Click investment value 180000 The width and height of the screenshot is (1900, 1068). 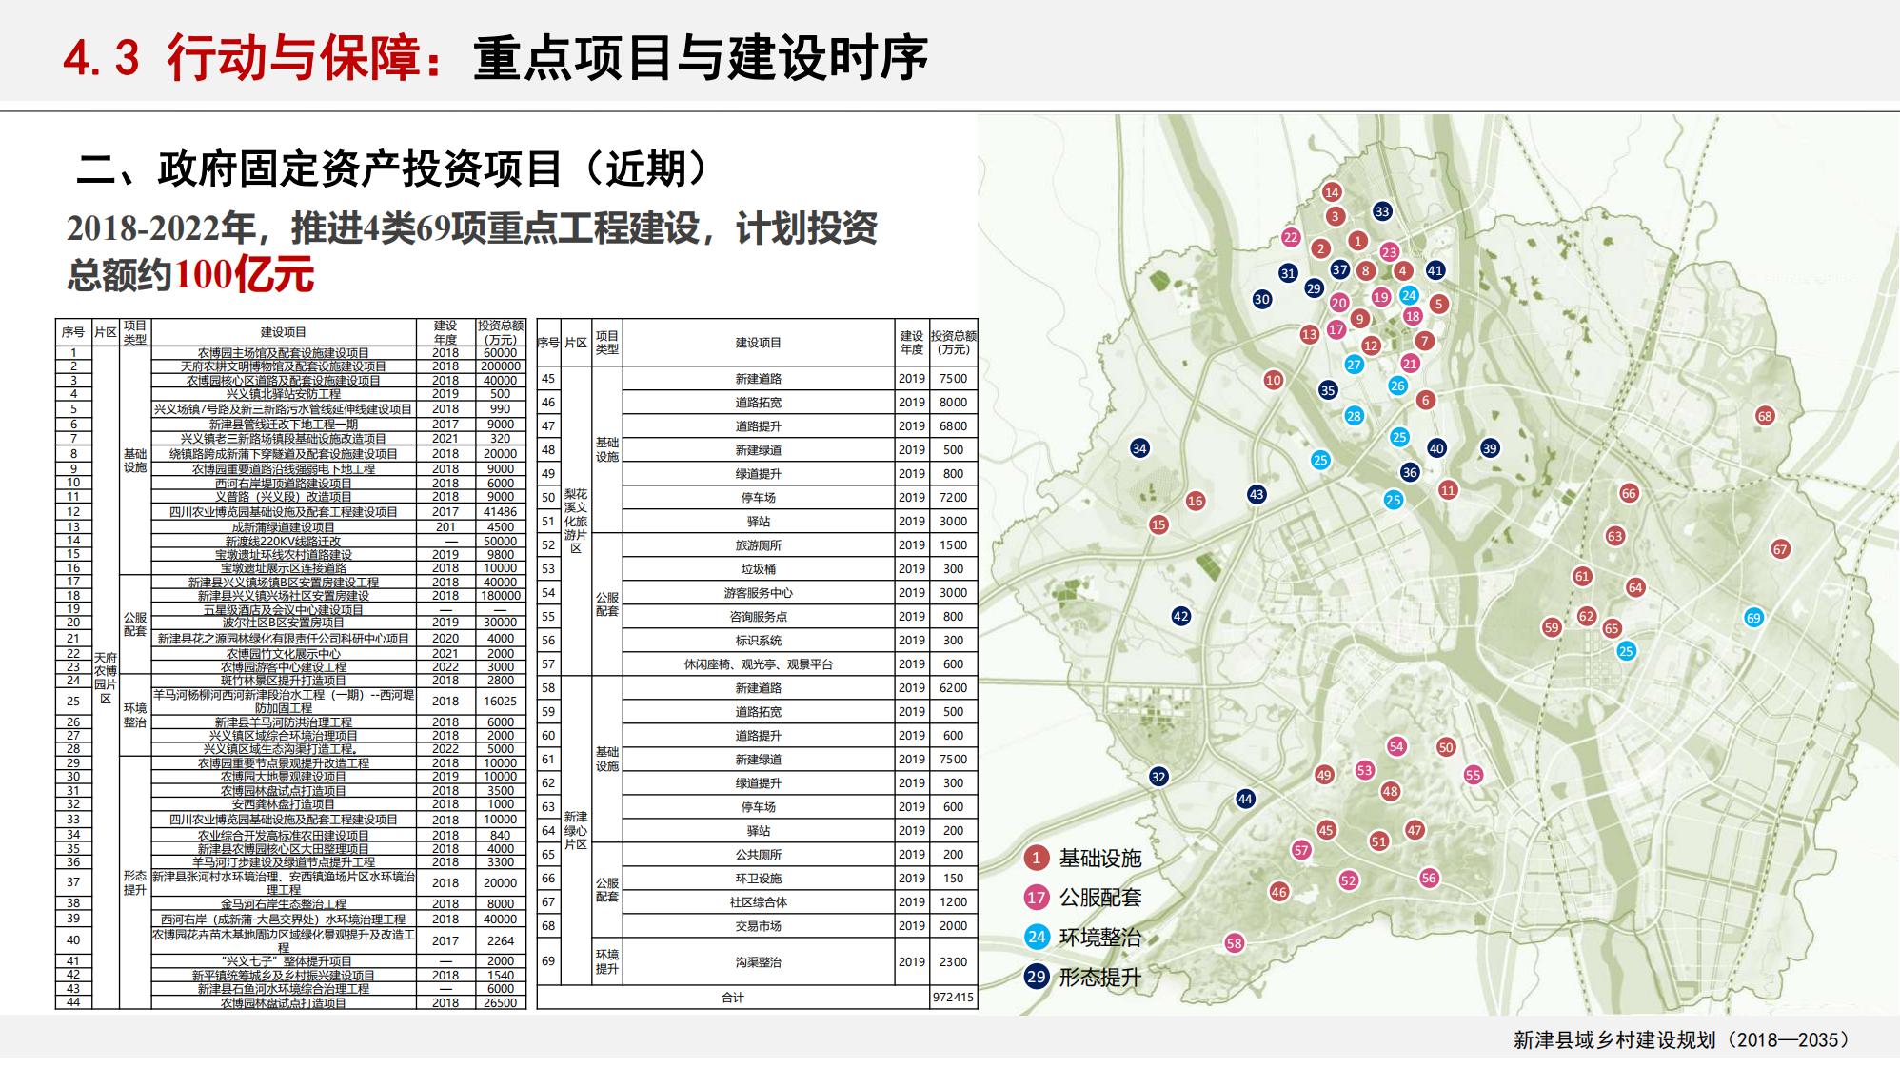(x=501, y=596)
